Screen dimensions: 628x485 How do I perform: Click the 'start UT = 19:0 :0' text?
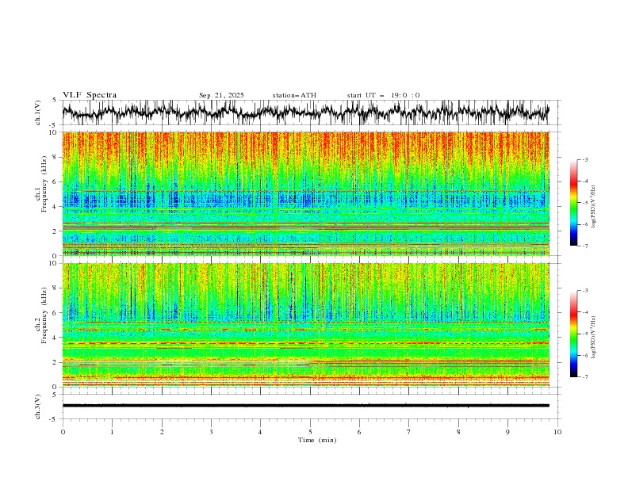tap(383, 95)
